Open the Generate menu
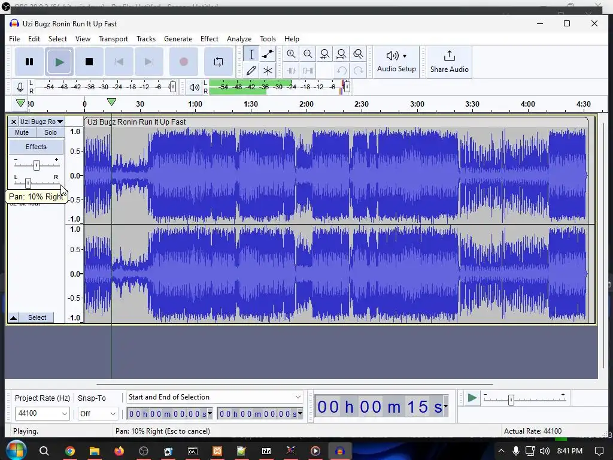The image size is (613, 460). pyautogui.click(x=178, y=39)
